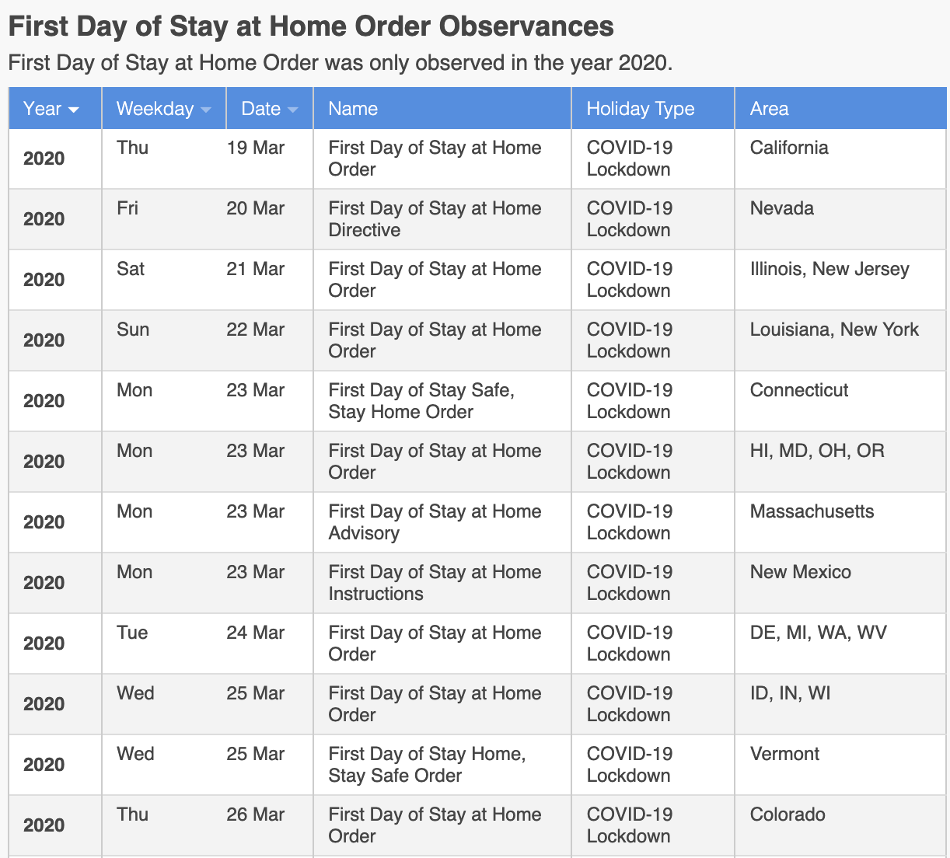Click the Date column sort arrow
Screen dimensions: 950x858
point(292,110)
